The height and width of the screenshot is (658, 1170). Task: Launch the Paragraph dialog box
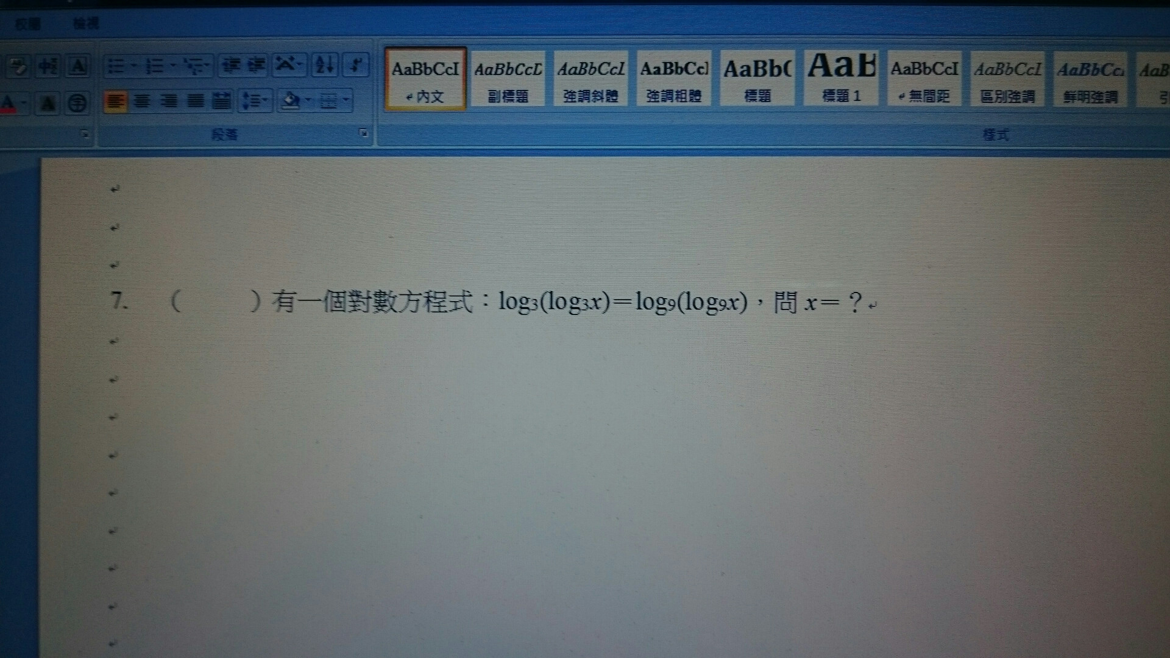pos(364,133)
